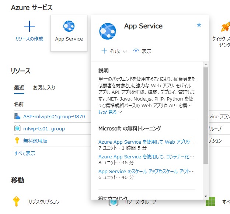The width and height of the screenshot is (230, 214).
Task: Click the popup vertical scrollbar thumb
Action: (x=206, y=116)
